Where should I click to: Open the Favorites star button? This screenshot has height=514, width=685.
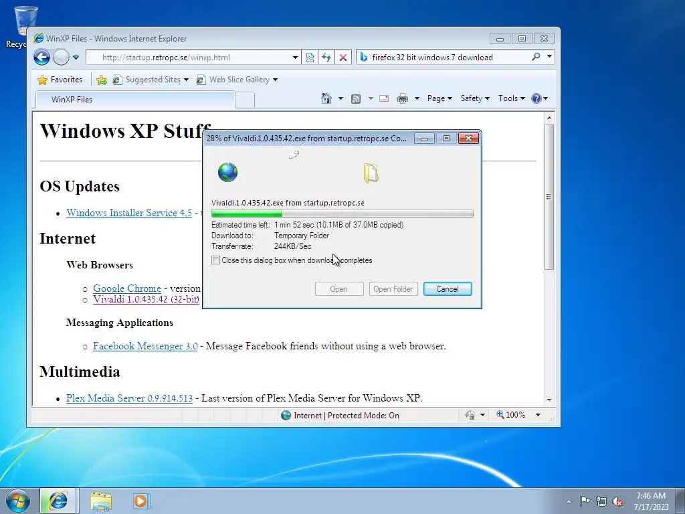click(60, 80)
